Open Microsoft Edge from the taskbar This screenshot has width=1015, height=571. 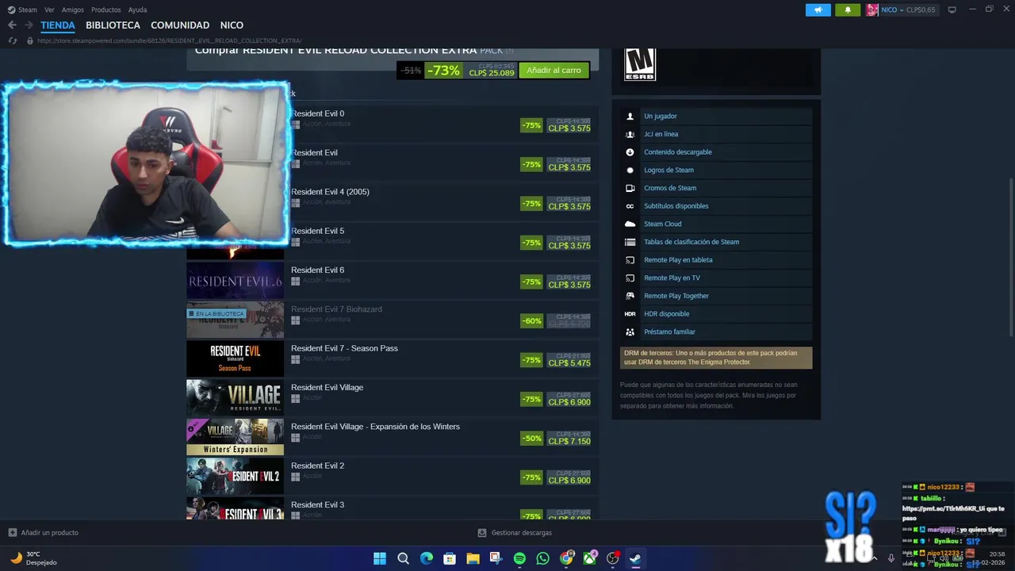click(427, 558)
